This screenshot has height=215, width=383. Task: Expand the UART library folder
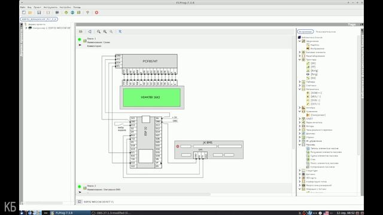(300, 119)
